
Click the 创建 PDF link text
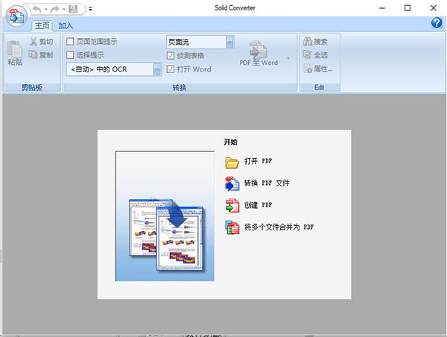coord(258,205)
